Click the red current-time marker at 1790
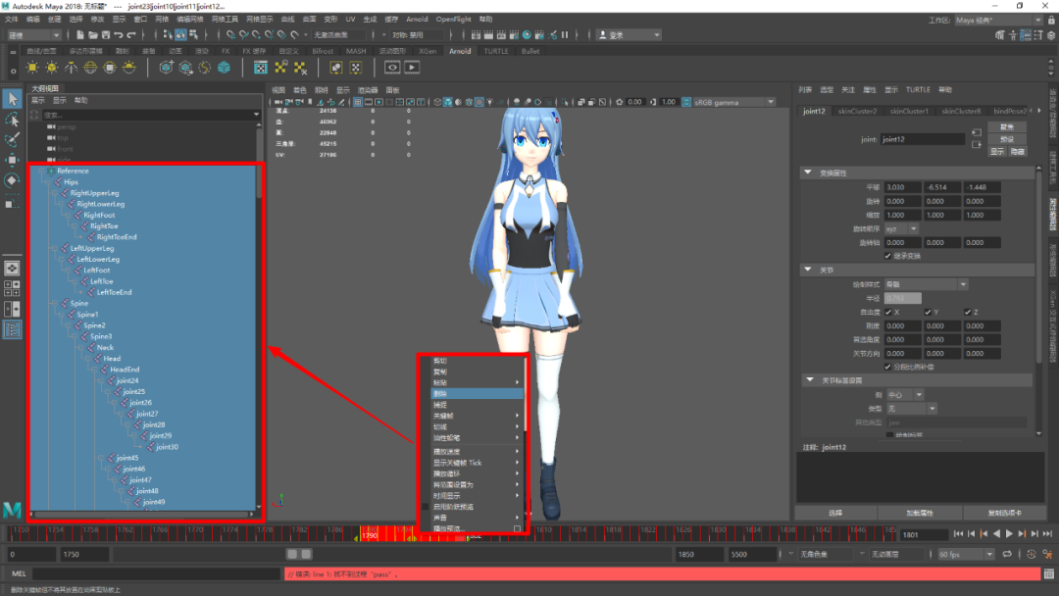Viewport: 1059px width, 596px height. (x=370, y=535)
